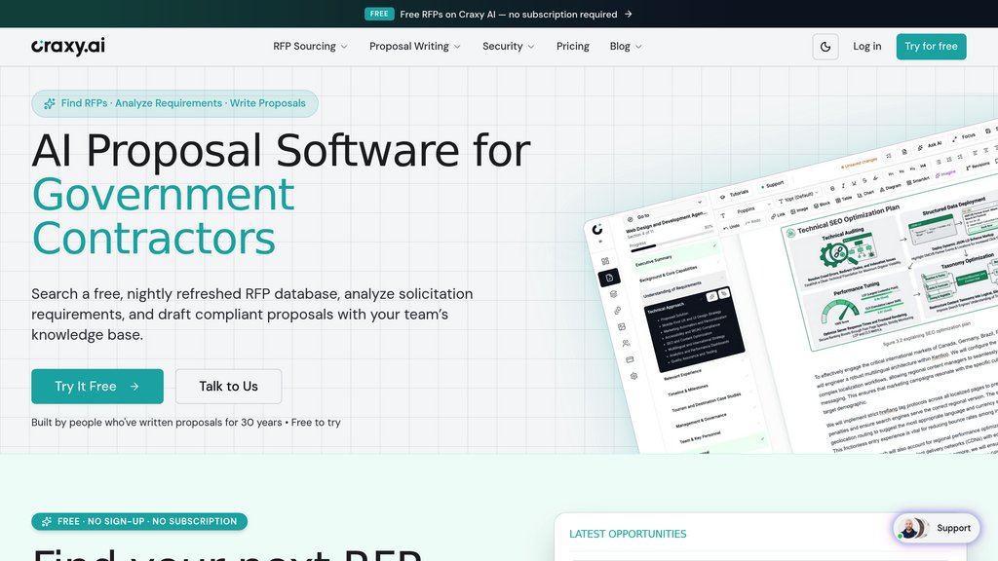
Task: Click the Find RFPs · Analyze Requirements pill
Action: pyautogui.click(x=175, y=103)
